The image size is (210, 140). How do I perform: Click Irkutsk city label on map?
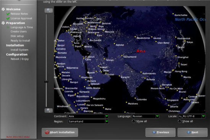pyautogui.click(x=157, y=38)
